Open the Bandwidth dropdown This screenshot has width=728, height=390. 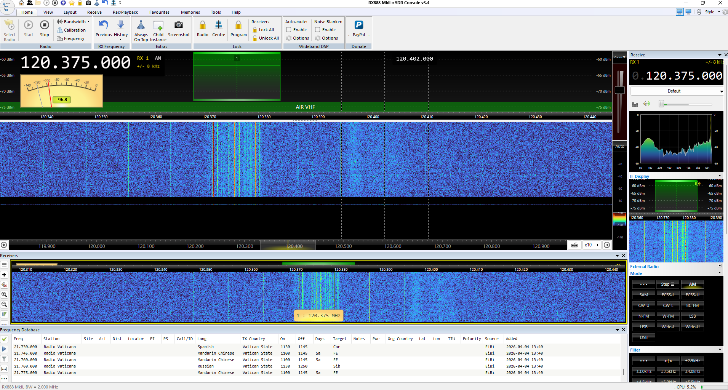click(x=73, y=22)
